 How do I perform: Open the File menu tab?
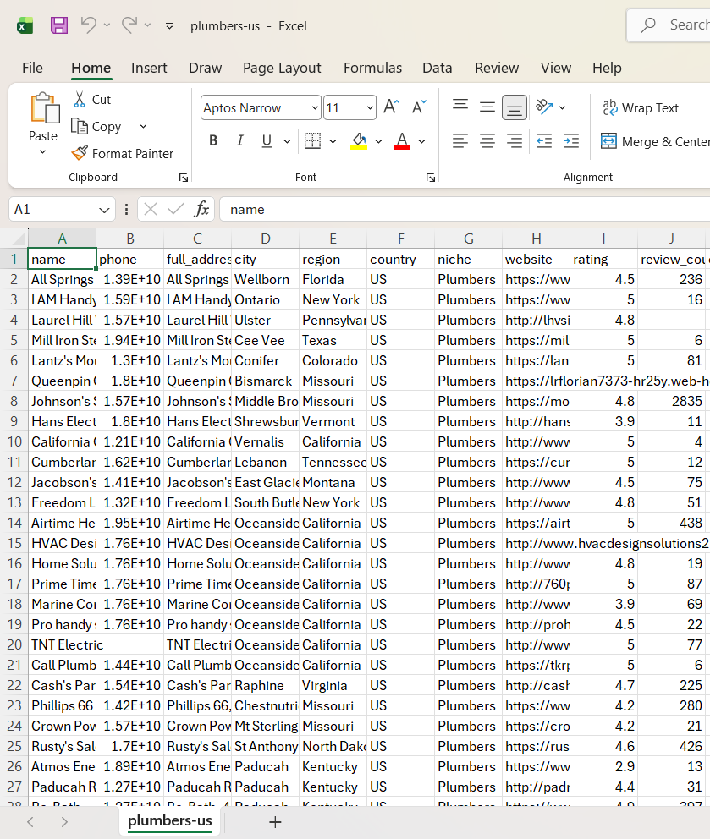coord(32,68)
